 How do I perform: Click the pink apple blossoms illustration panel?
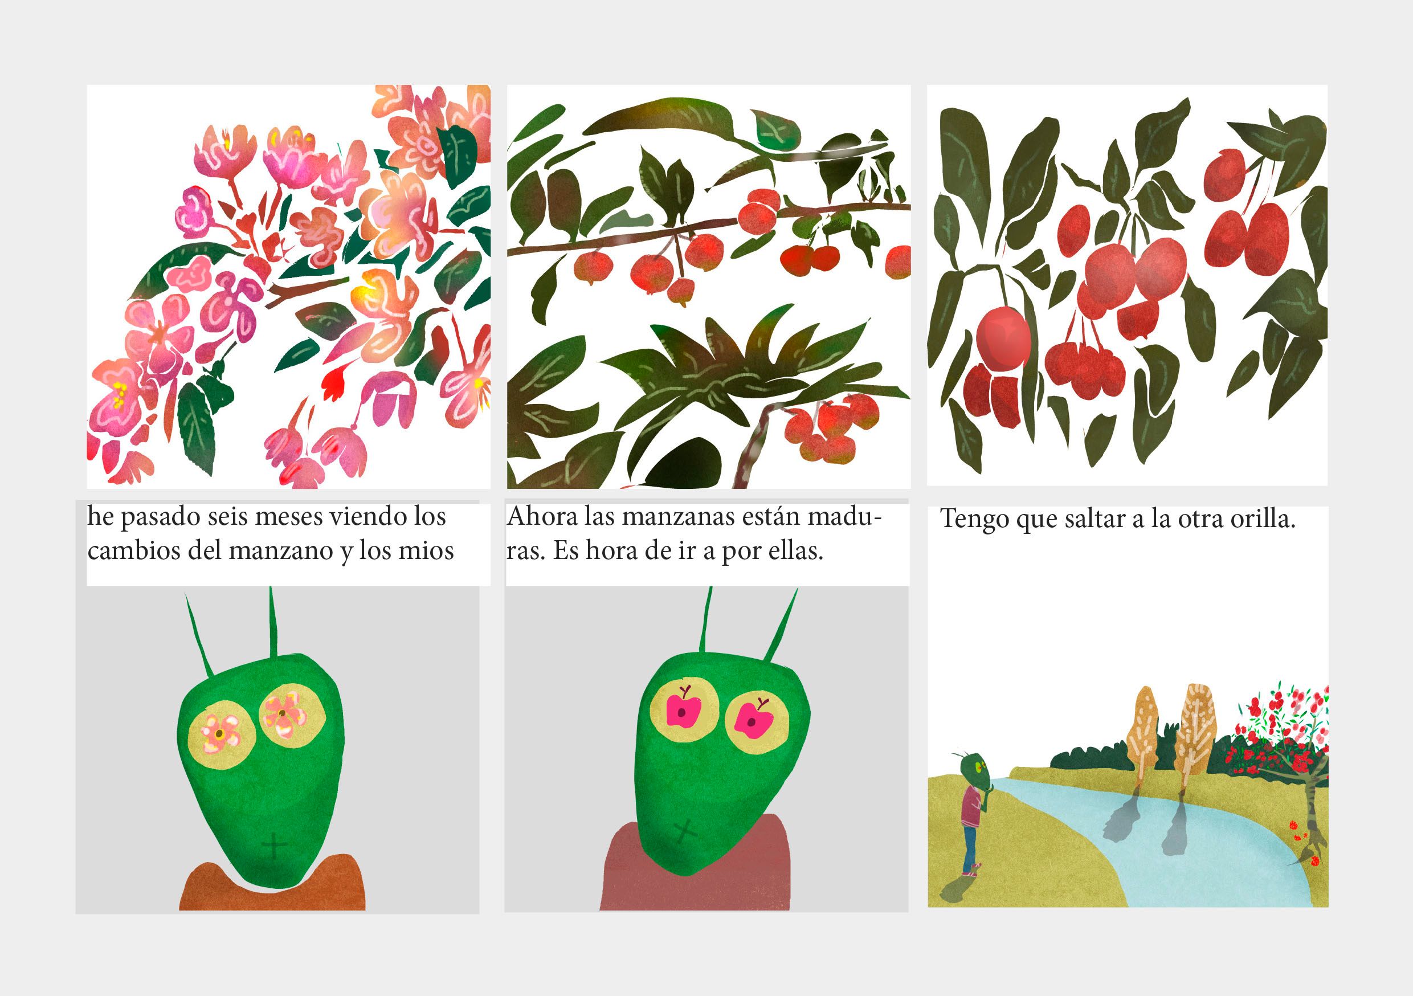click(x=288, y=286)
